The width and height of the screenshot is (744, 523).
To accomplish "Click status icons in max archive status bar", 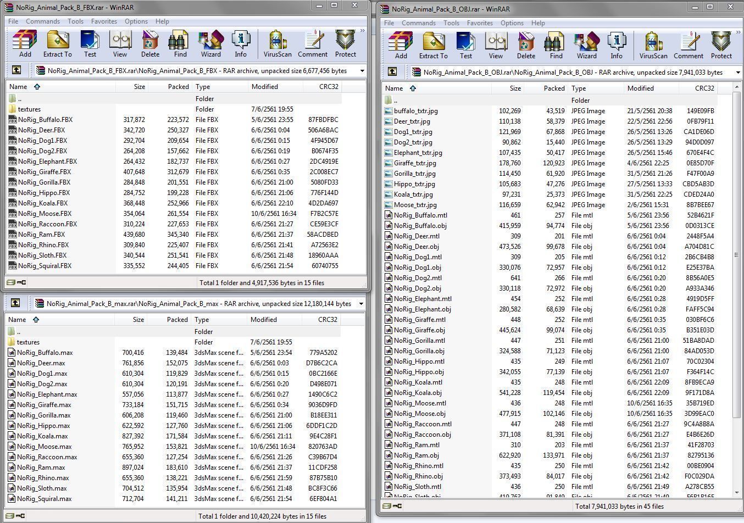I will [x=15, y=516].
